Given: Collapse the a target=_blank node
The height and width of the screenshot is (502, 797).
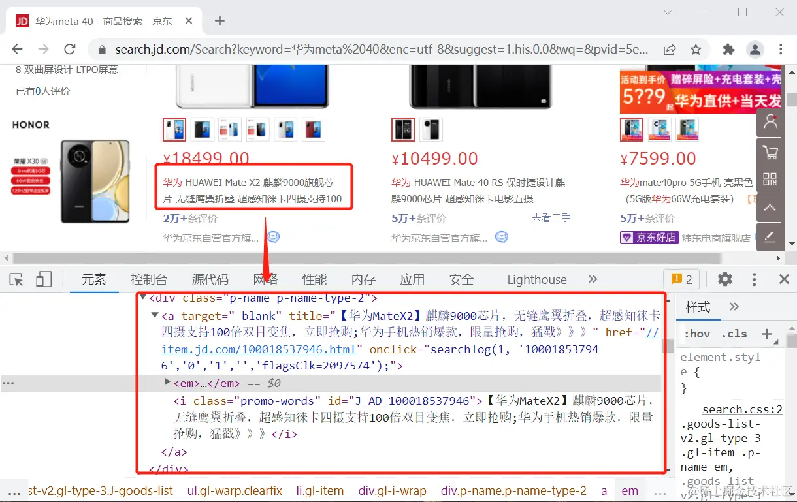Looking at the screenshot, I should (x=155, y=315).
